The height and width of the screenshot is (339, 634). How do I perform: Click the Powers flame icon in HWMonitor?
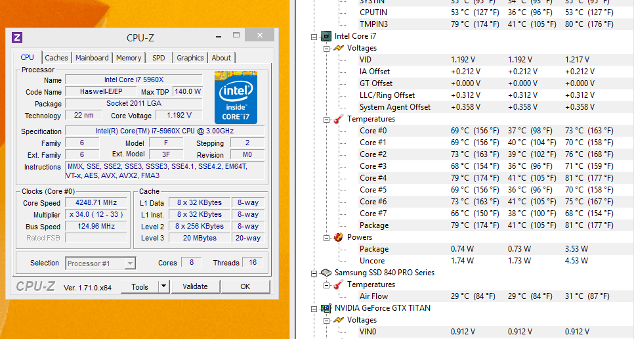(339, 237)
